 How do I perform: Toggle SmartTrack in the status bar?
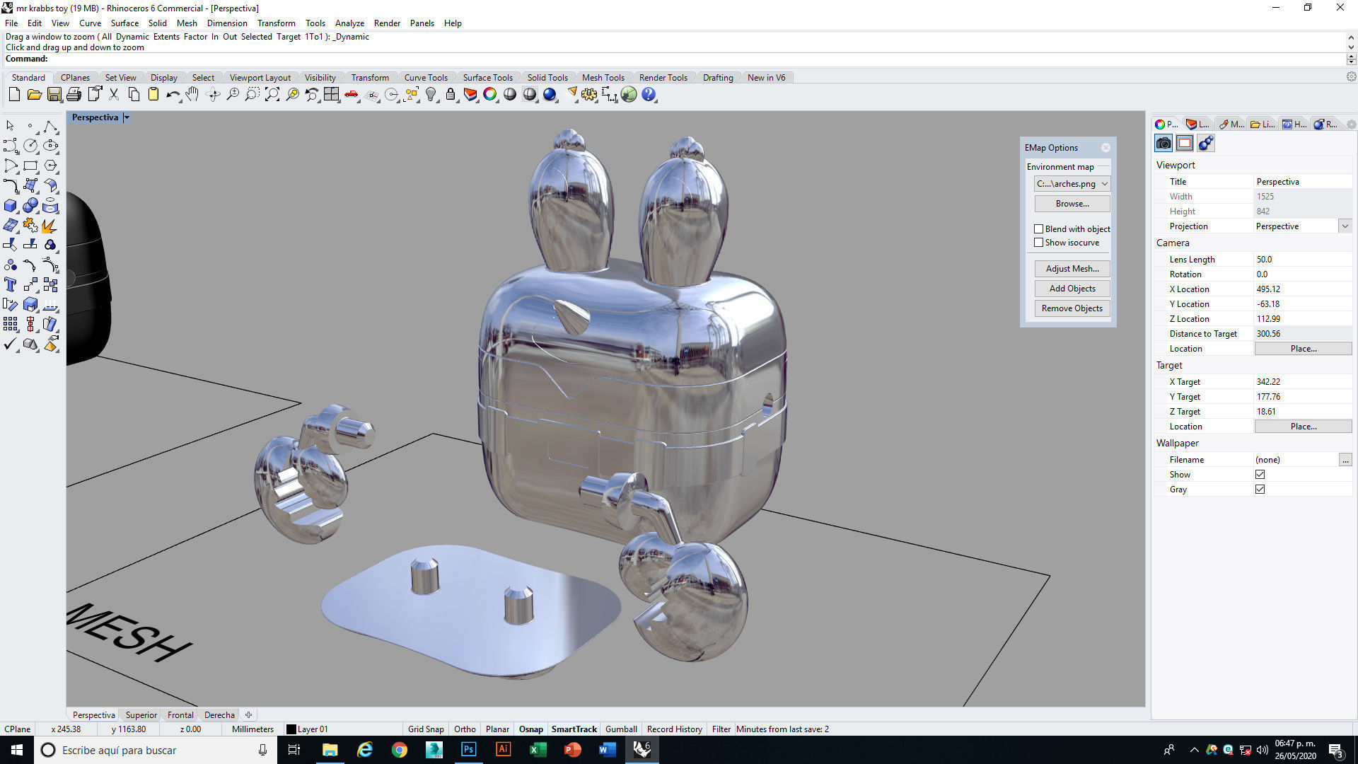coord(574,729)
